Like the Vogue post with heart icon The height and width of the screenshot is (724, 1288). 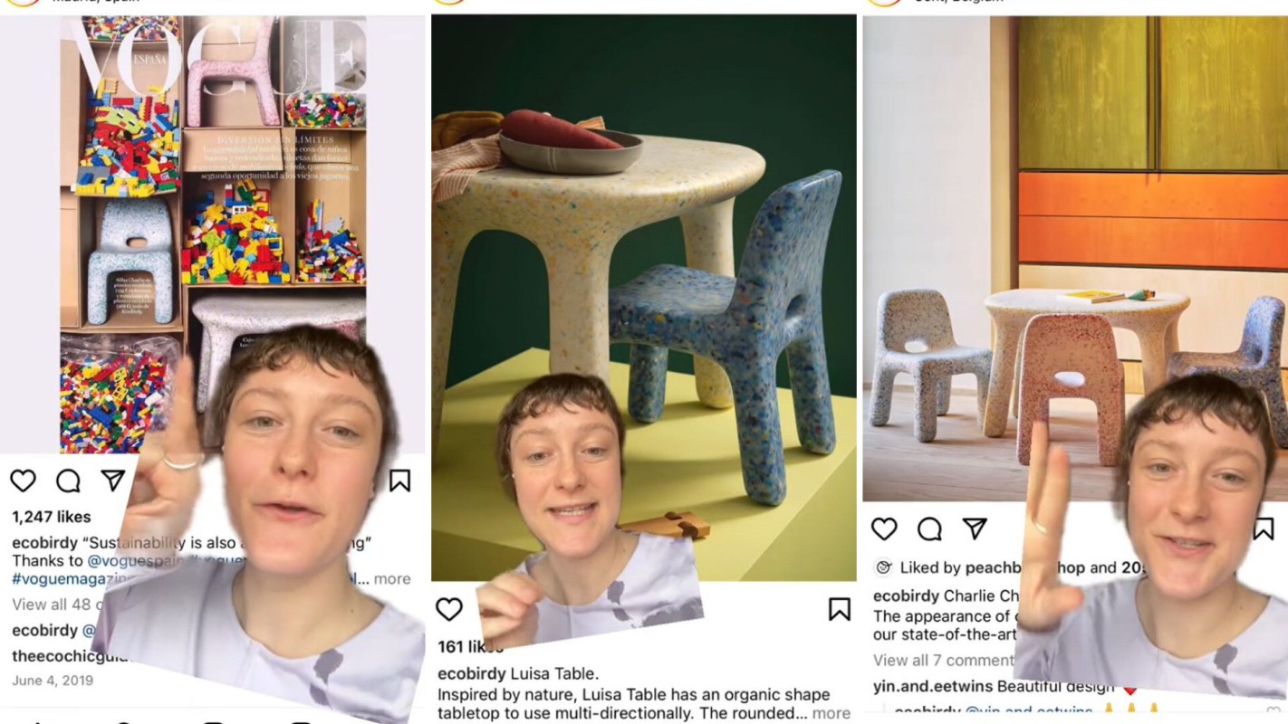coord(24,481)
